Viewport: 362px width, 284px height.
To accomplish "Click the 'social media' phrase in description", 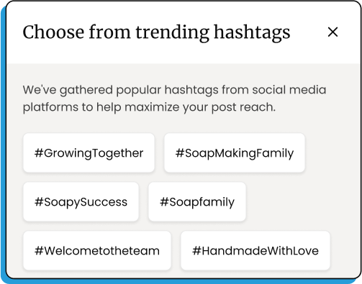I will [289, 90].
